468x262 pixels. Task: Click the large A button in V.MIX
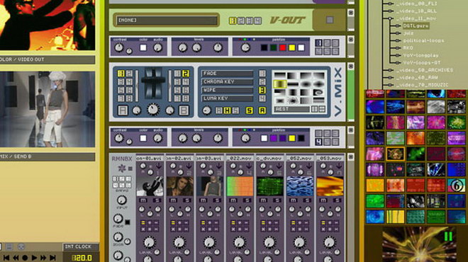[x=123, y=110]
